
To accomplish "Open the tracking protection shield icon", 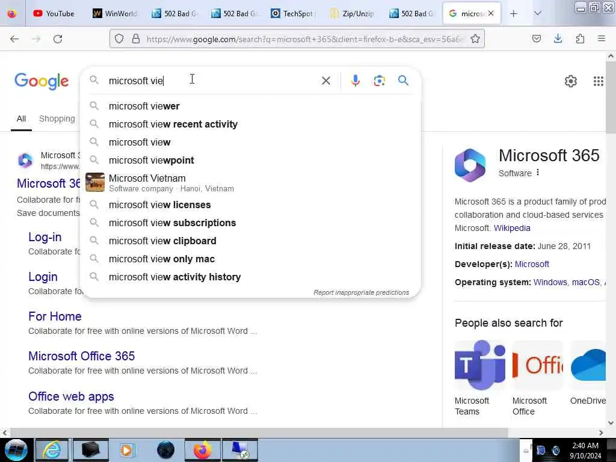I will coord(119,38).
